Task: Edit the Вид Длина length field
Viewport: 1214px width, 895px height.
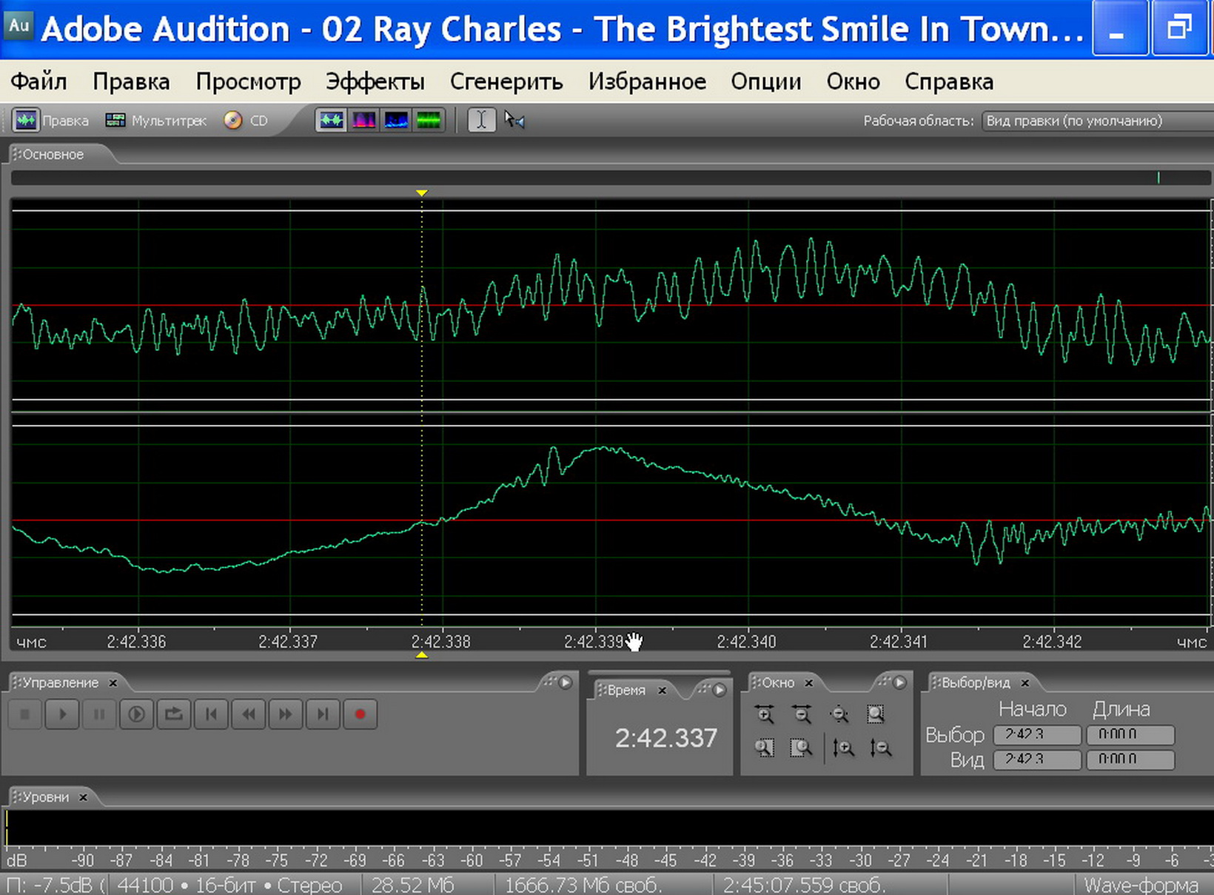Action: tap(1130, 760)
